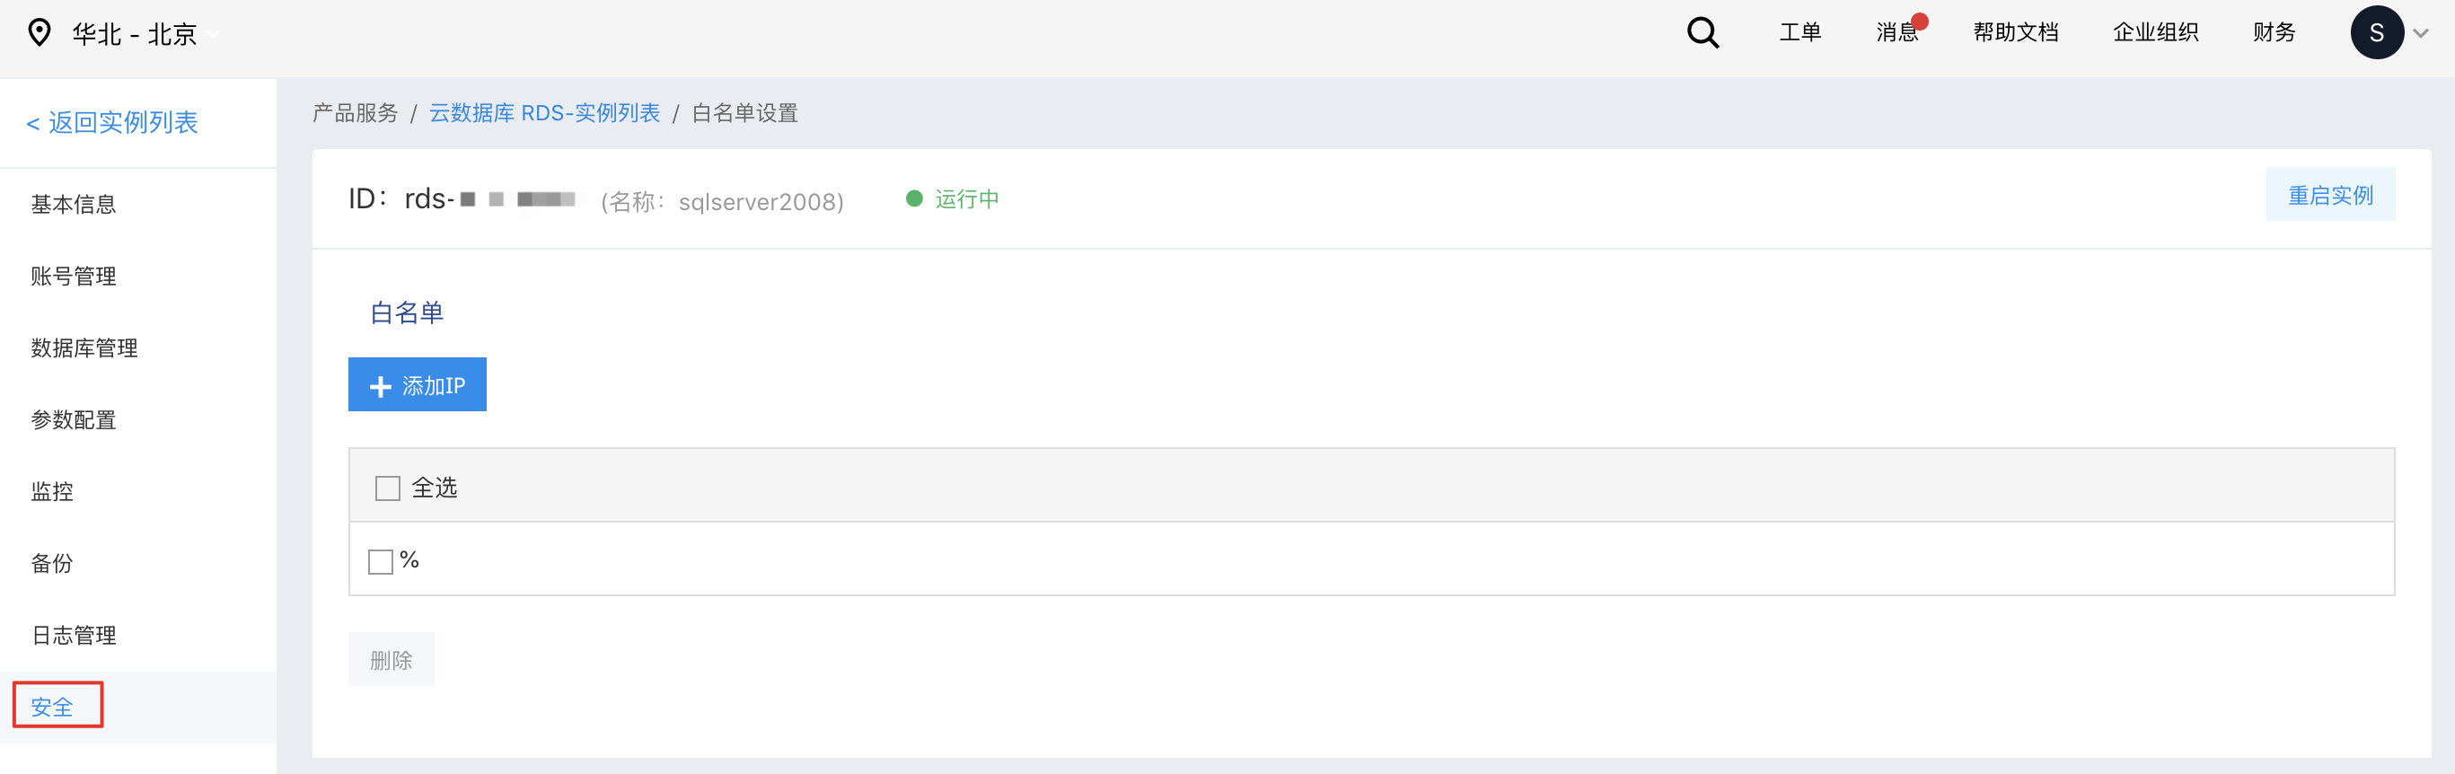2455x774 pixels.
Task: Click the location pin icon
Action: pyautogui.click(x=40, y=32)
